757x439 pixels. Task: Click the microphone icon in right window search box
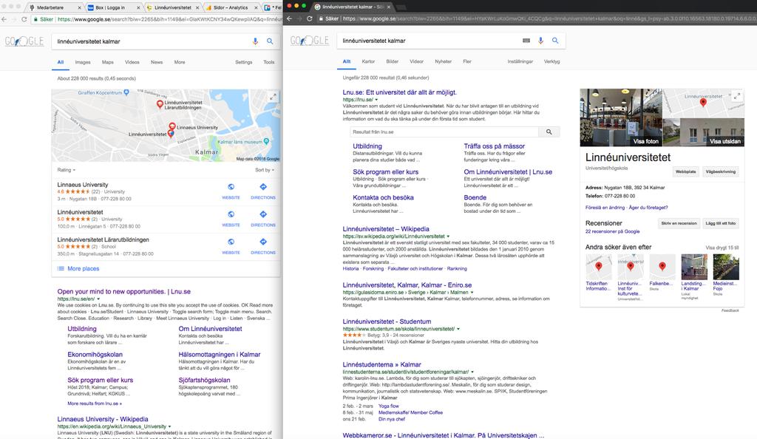540,41
